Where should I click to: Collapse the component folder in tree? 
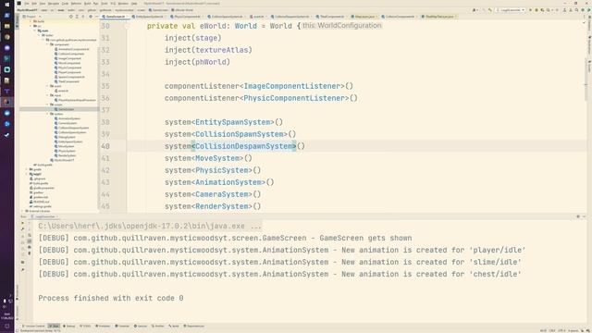point(48,44)
